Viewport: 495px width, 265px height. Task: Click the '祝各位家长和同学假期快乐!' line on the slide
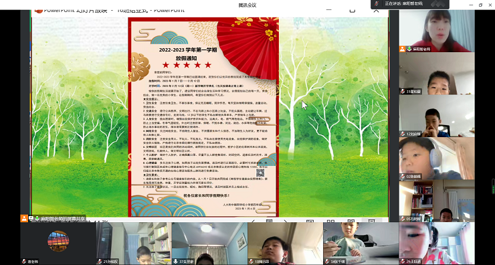[207, 196]
